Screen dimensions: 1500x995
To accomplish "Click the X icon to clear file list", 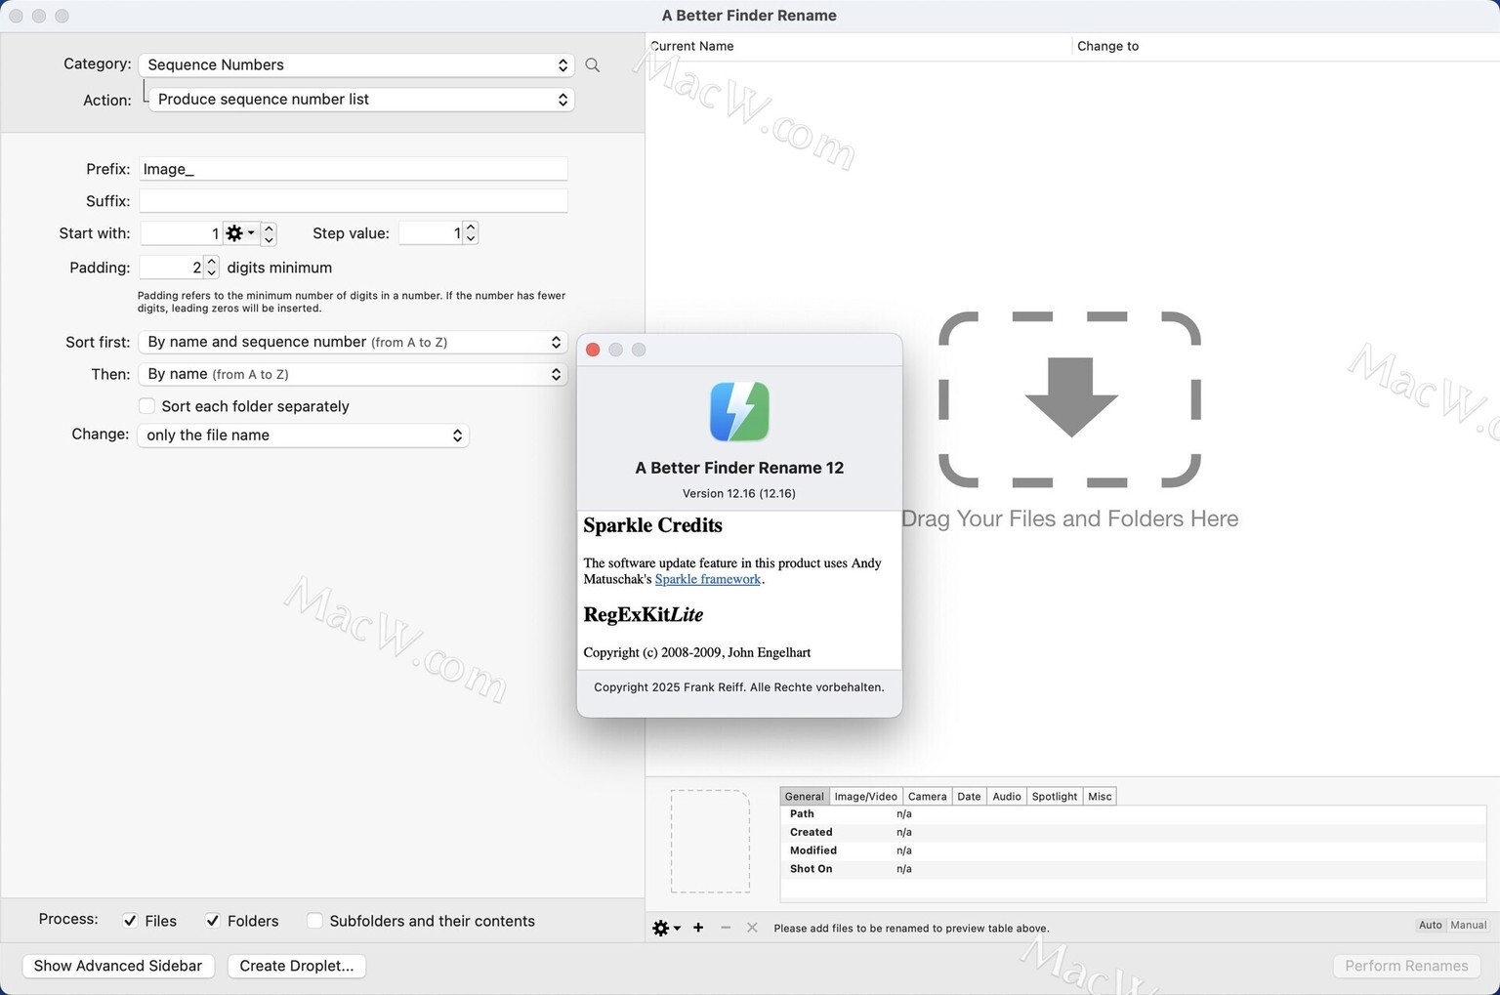I will [752, 928].
